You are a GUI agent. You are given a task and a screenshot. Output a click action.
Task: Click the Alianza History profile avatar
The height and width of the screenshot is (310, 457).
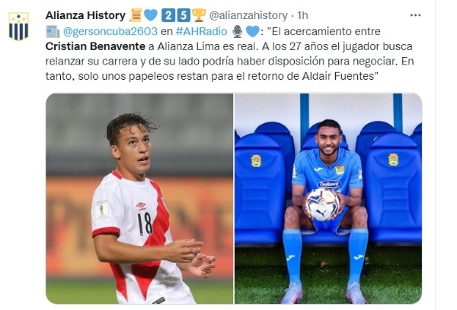[18, 26]
